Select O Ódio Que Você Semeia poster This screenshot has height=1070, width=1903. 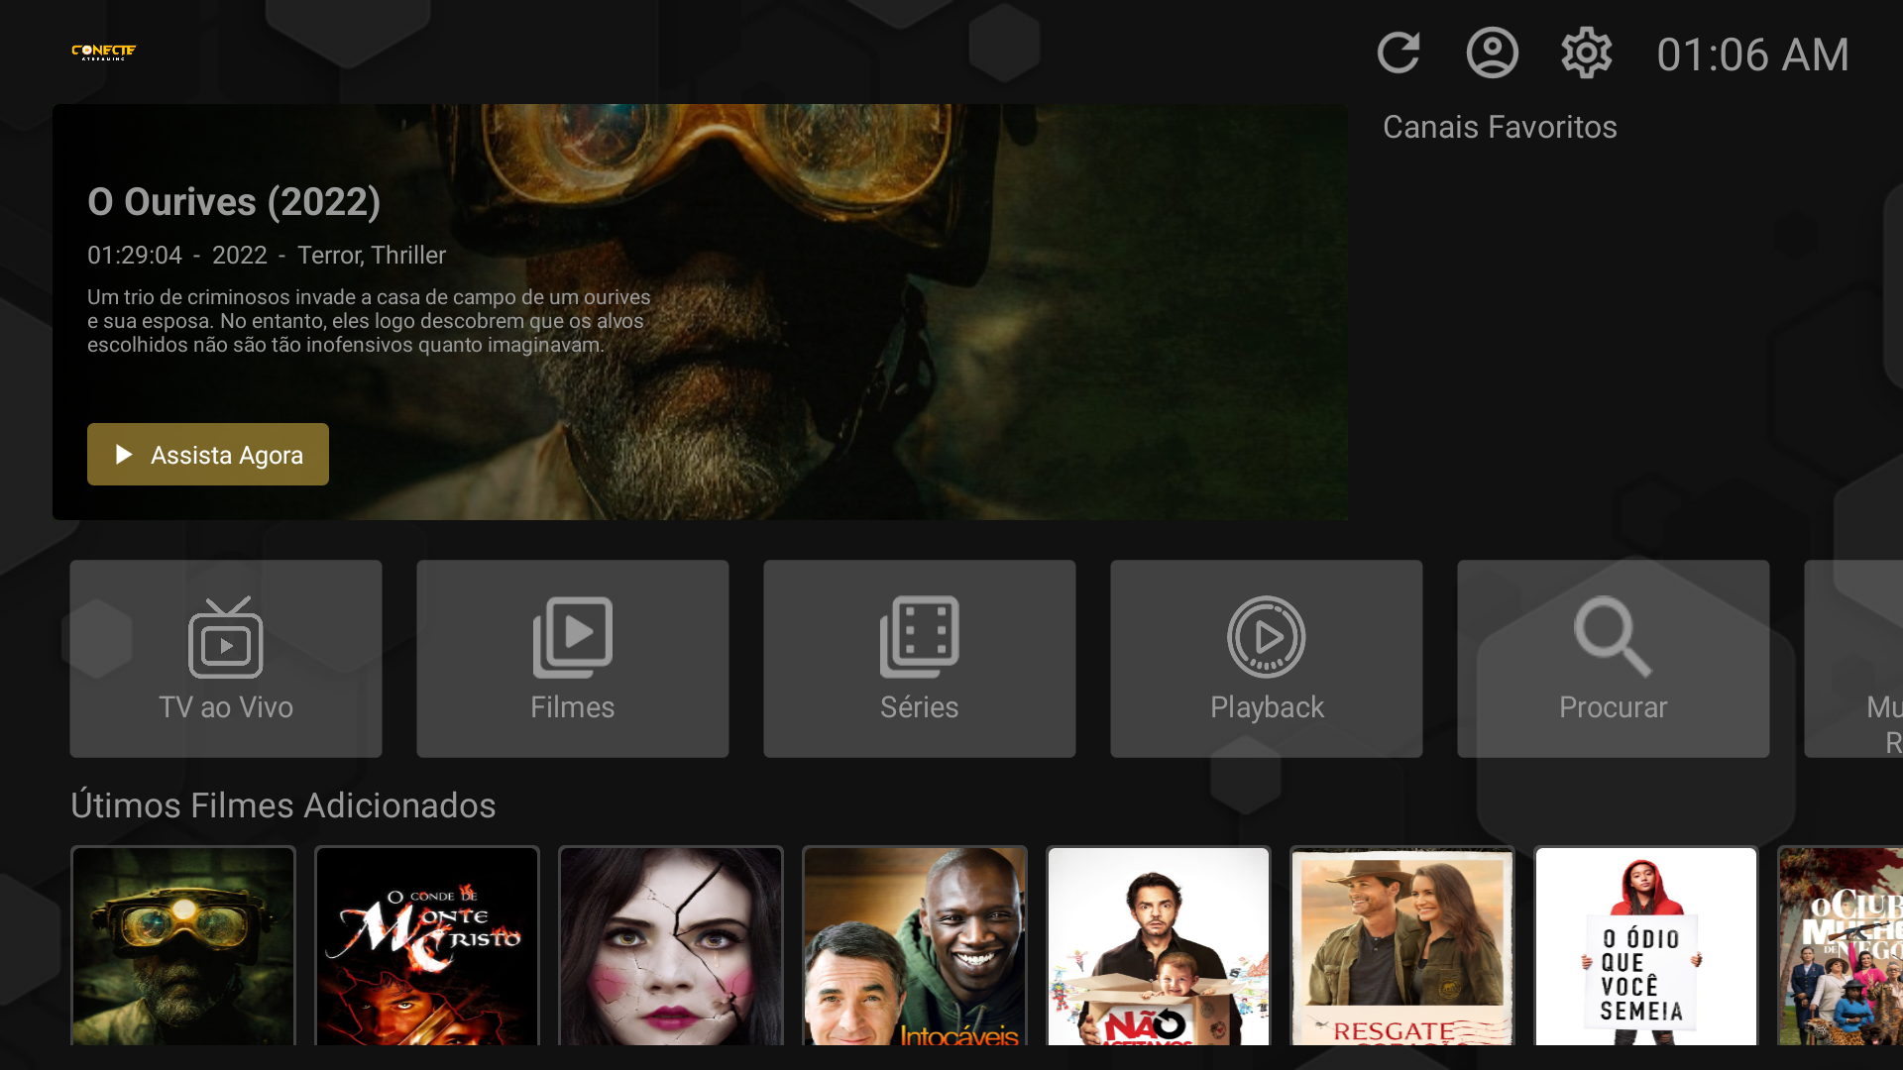click(x=1646, y=946)
